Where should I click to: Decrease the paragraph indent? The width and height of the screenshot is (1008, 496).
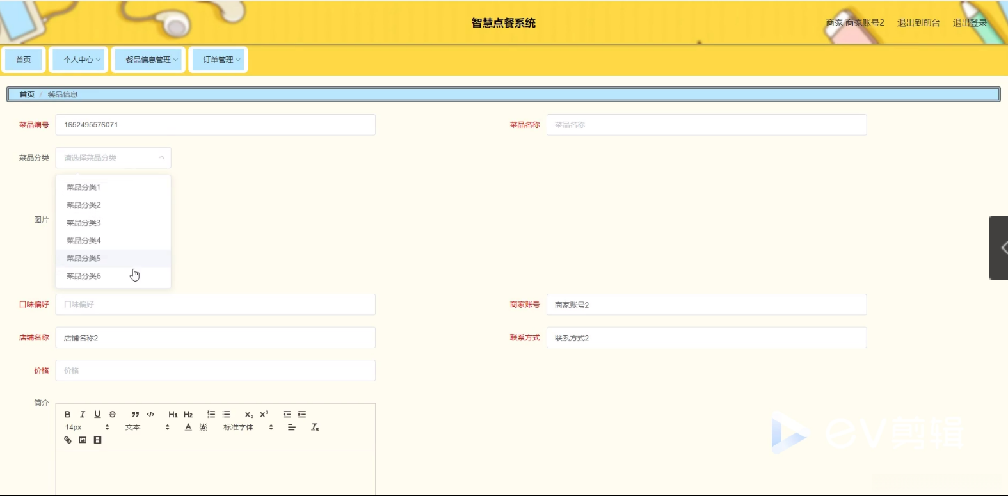pyautogui.click(x=287, y=414)
